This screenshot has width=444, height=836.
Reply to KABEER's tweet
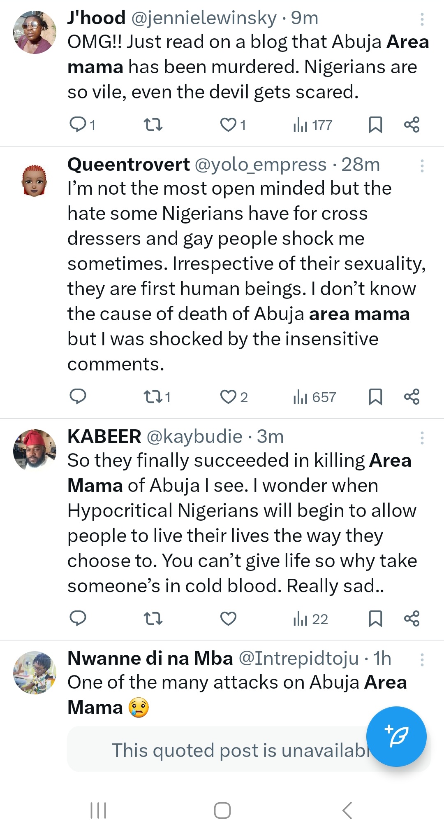tap(78, 619)
